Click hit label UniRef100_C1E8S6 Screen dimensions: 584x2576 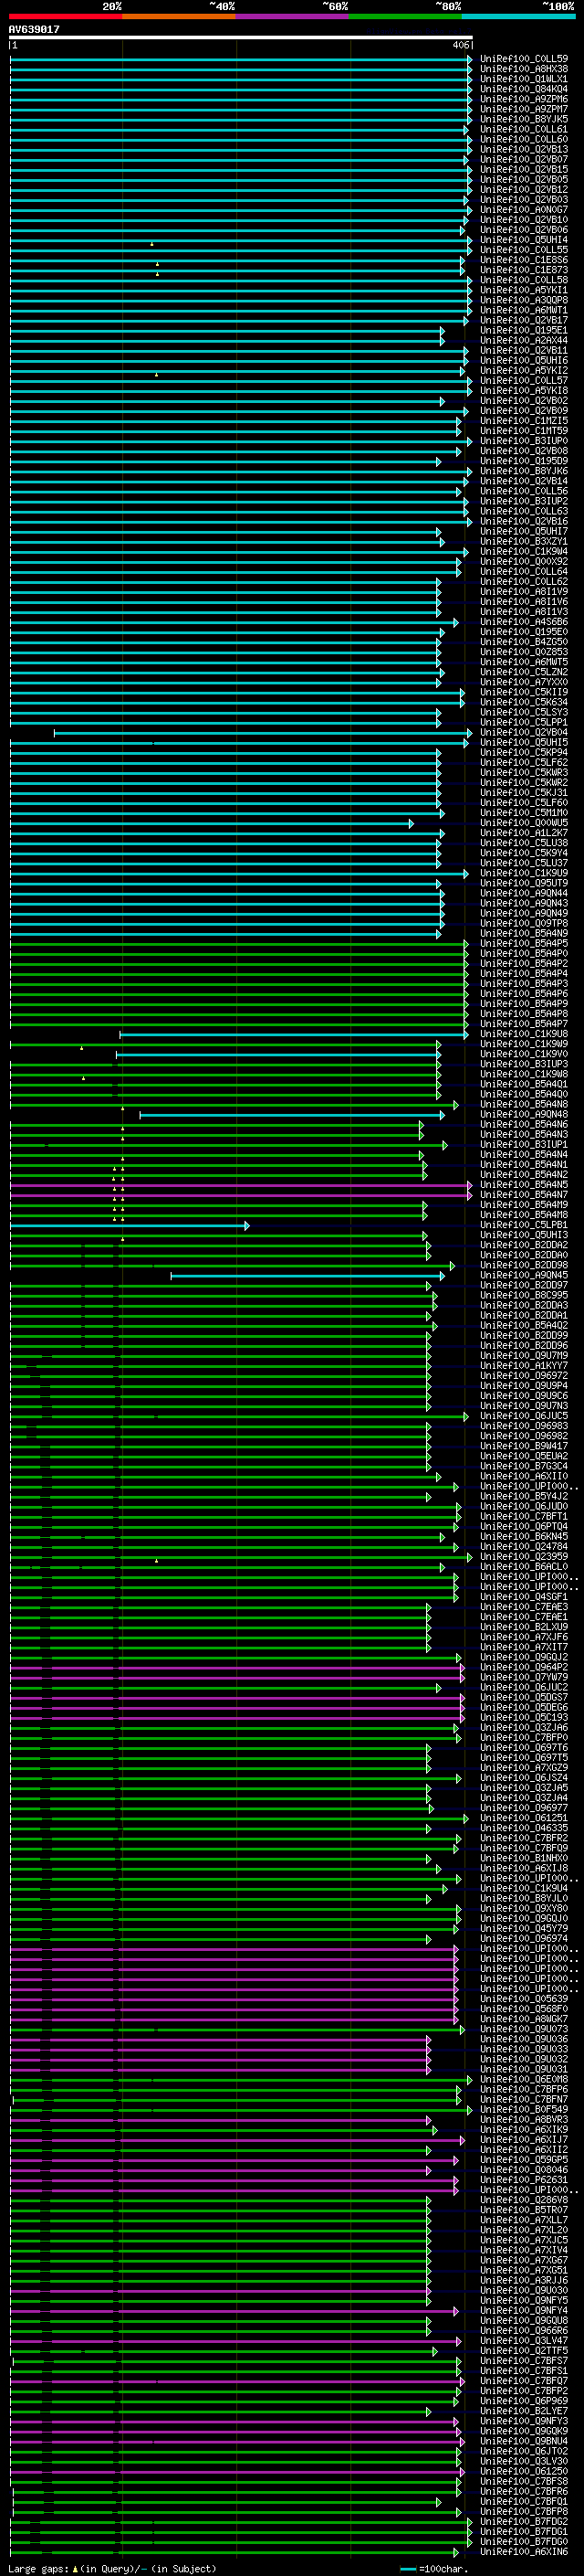click(524, 260)
